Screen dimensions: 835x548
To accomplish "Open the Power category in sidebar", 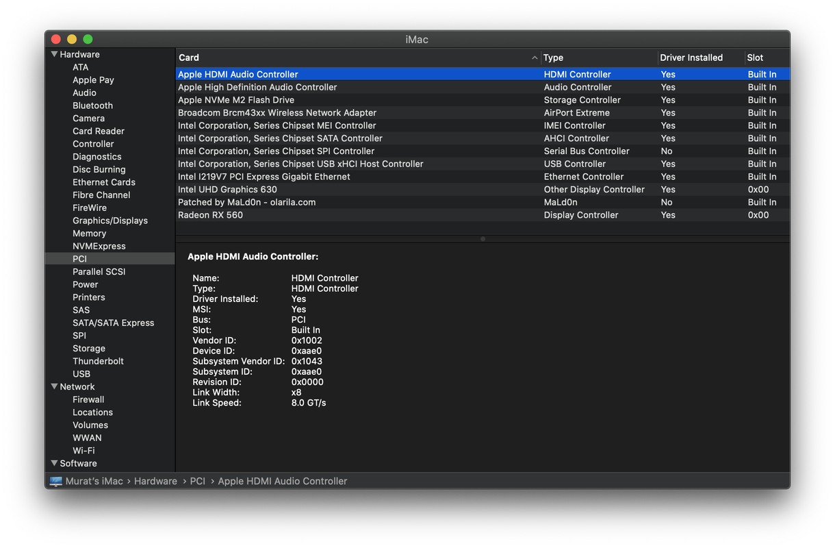I will pyautogui.click(x=86, y=284).
